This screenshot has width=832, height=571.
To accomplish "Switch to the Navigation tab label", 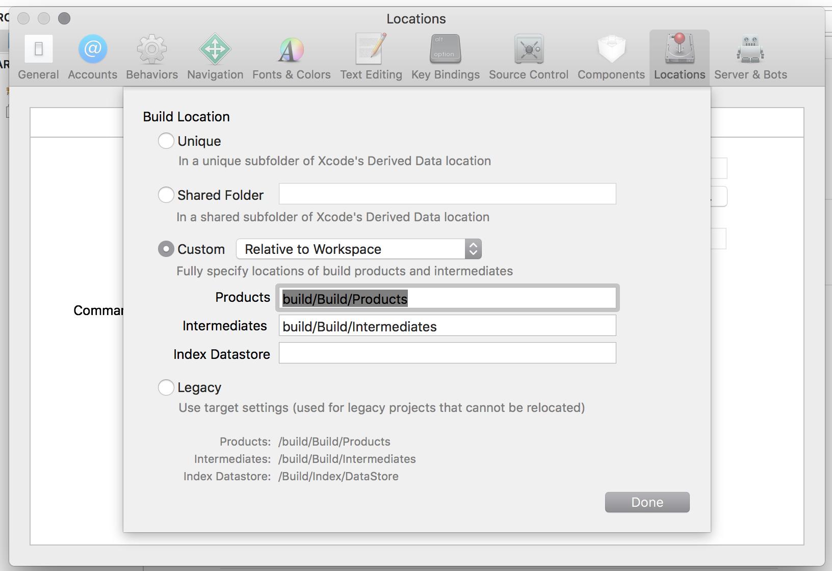I will tap(215, 74).
